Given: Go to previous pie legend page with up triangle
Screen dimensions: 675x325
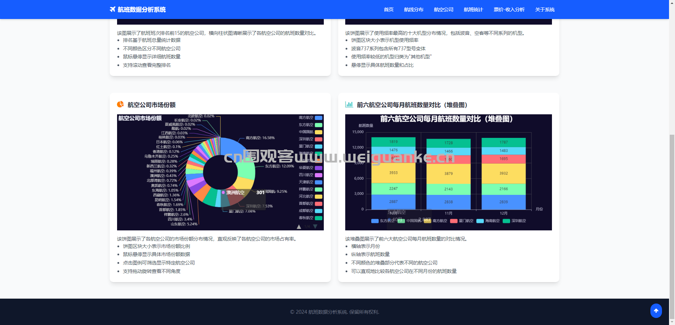Looking at the screenshot, I should (x=299, y=227).
